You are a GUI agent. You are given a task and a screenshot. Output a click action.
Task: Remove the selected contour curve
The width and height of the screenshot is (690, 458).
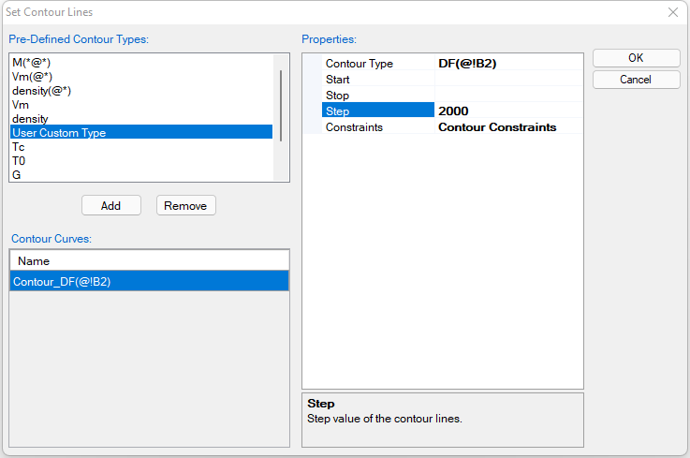(185, 205)
